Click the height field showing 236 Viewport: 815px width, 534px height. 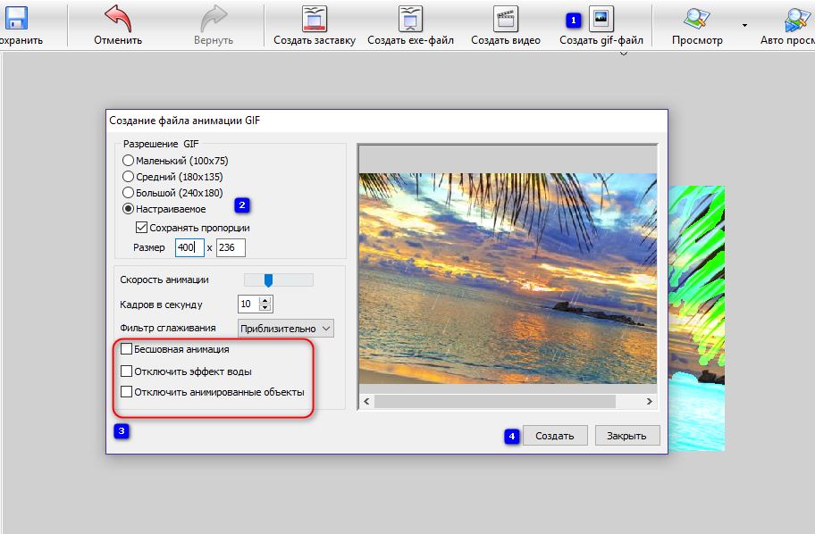click(231, 247)
